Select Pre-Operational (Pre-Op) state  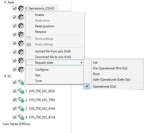[x=110, y=68]
